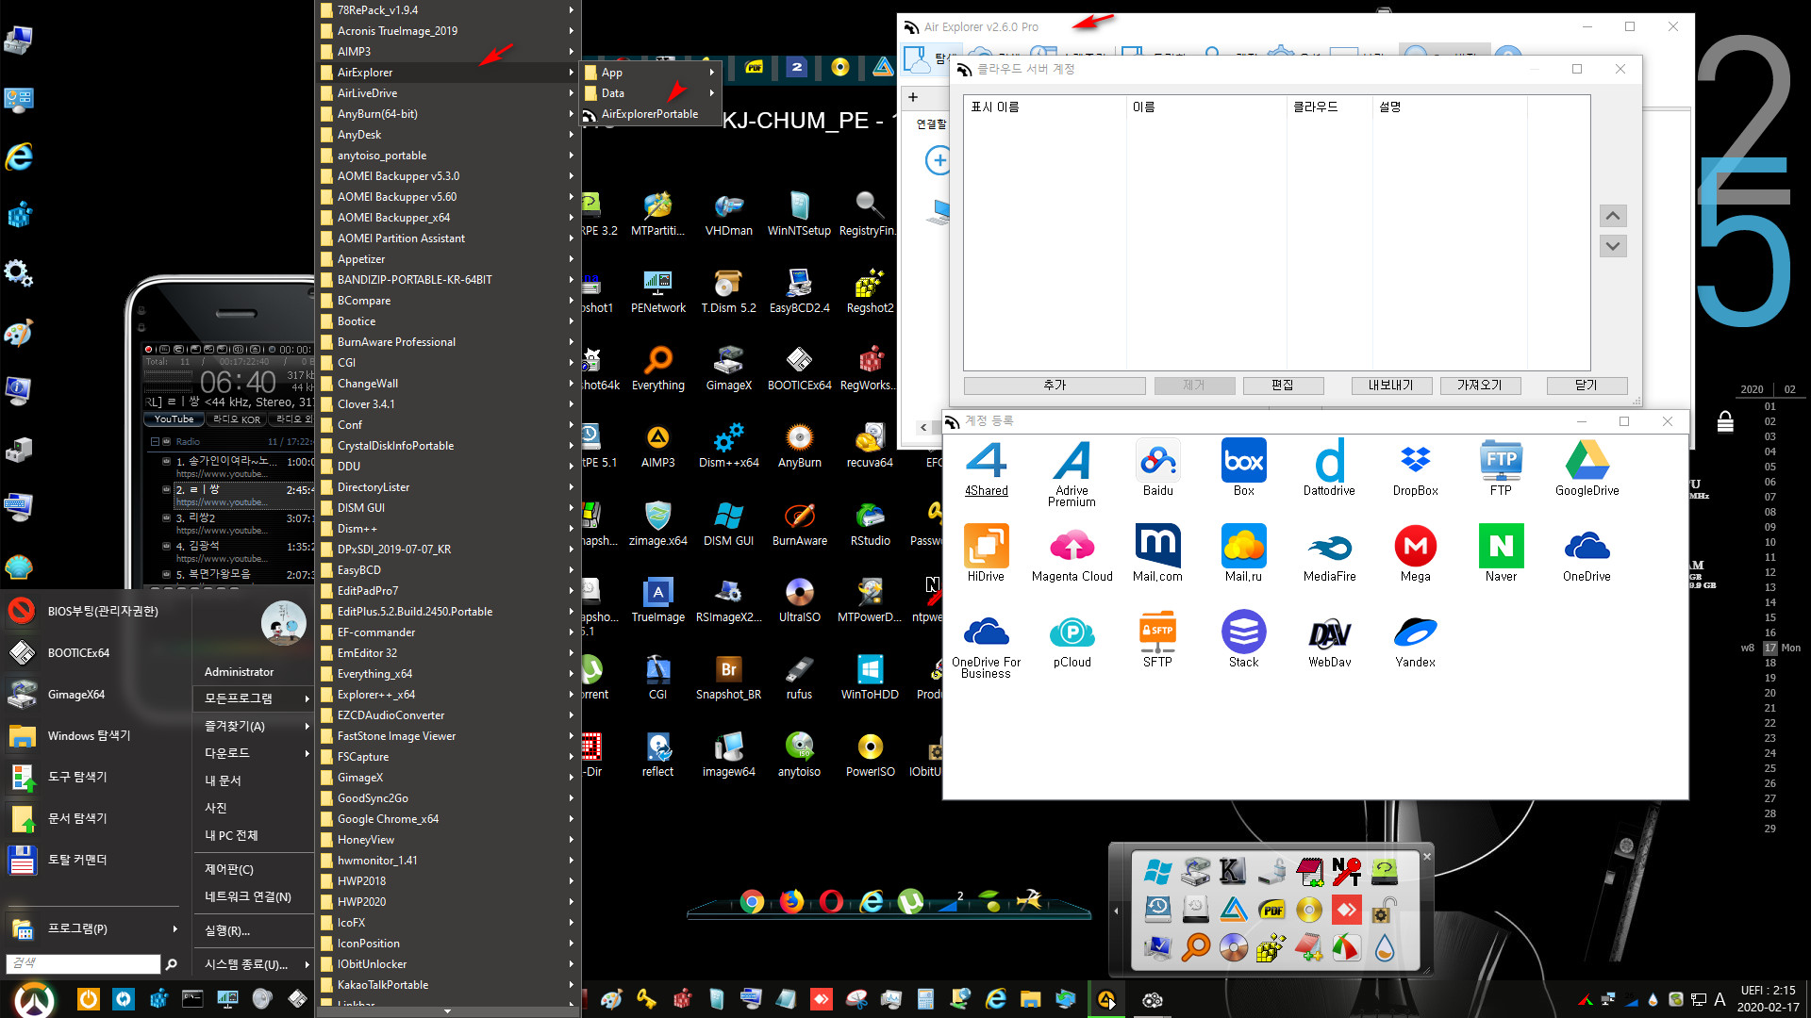Pick the OneDrive icon
1811x1018 pixels.
click(1587, 554)
